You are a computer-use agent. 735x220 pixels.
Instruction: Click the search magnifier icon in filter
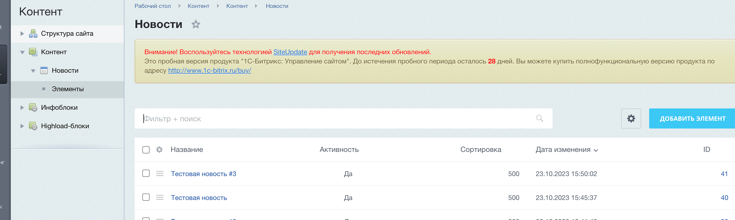[539, 118]
